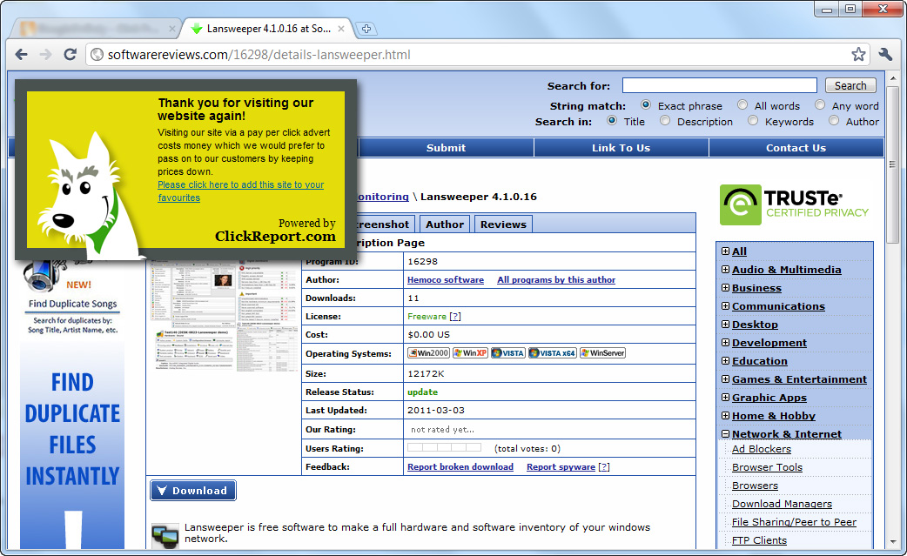Image resolution: width=907 pixels, height=556 pixels.
Task: Switch to the Author tab
Action: (445, 224)
